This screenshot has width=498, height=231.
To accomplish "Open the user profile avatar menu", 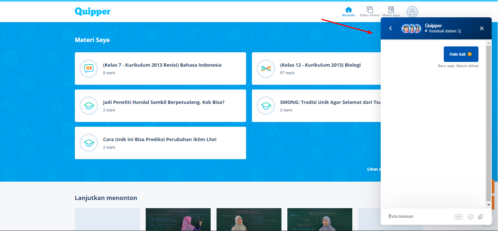I will (412, 12).
